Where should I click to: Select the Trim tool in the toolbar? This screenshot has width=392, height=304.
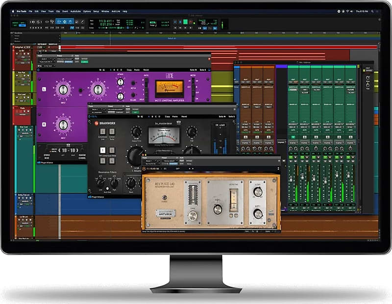(59, 22)
